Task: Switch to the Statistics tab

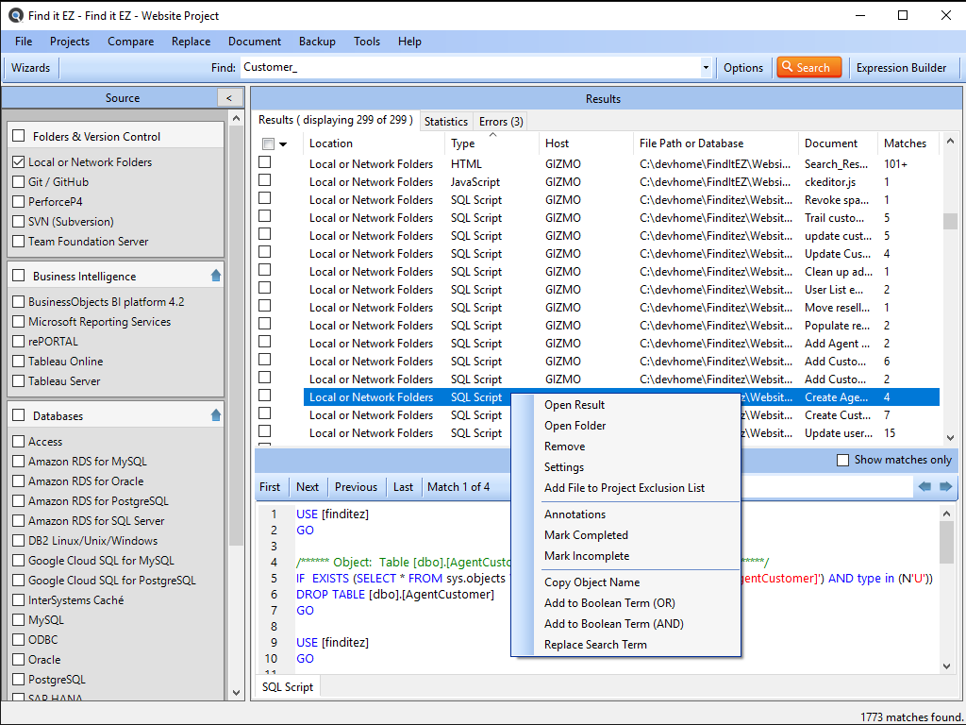Action: [445, 121]
